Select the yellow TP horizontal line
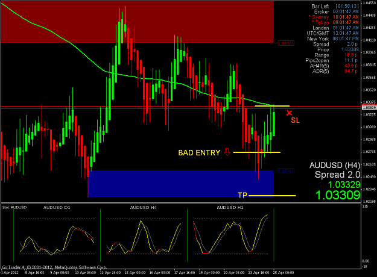The height and width of the screenshot is (277, 377). pos(272,196)
